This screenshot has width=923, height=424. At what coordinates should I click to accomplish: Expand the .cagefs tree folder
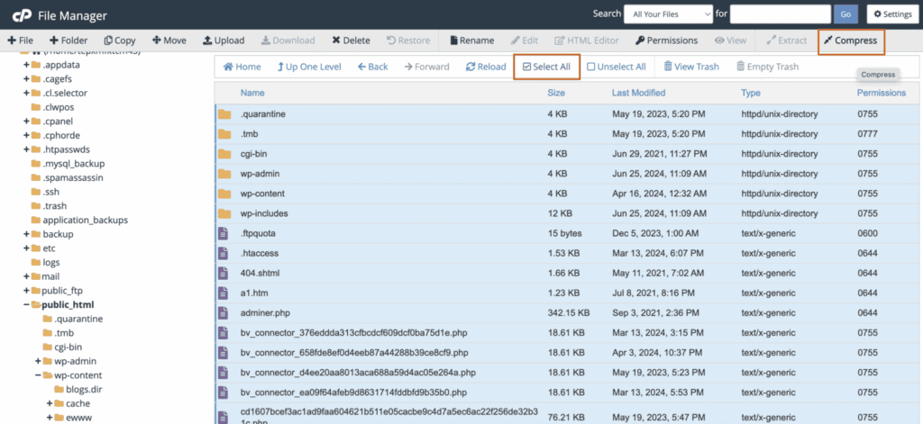[26, 79]
